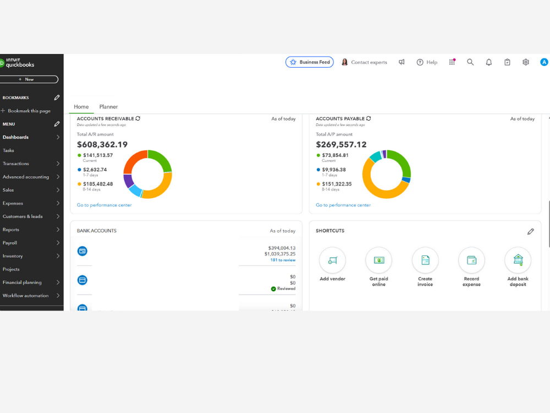Click the Get paid online shortcut

(379, 267)
